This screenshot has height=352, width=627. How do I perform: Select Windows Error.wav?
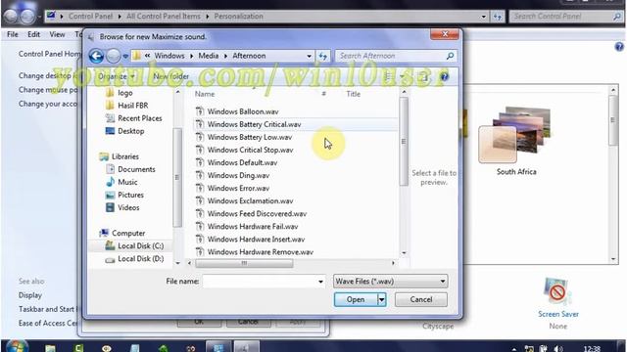238,188
